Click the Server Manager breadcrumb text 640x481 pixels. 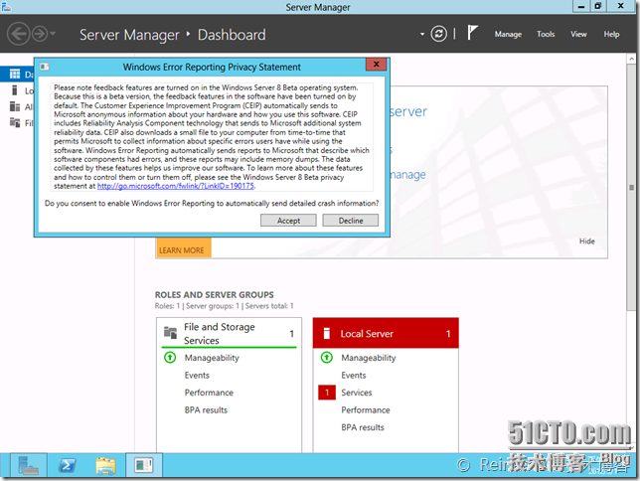pyautogui.click(x=129, y=35)
